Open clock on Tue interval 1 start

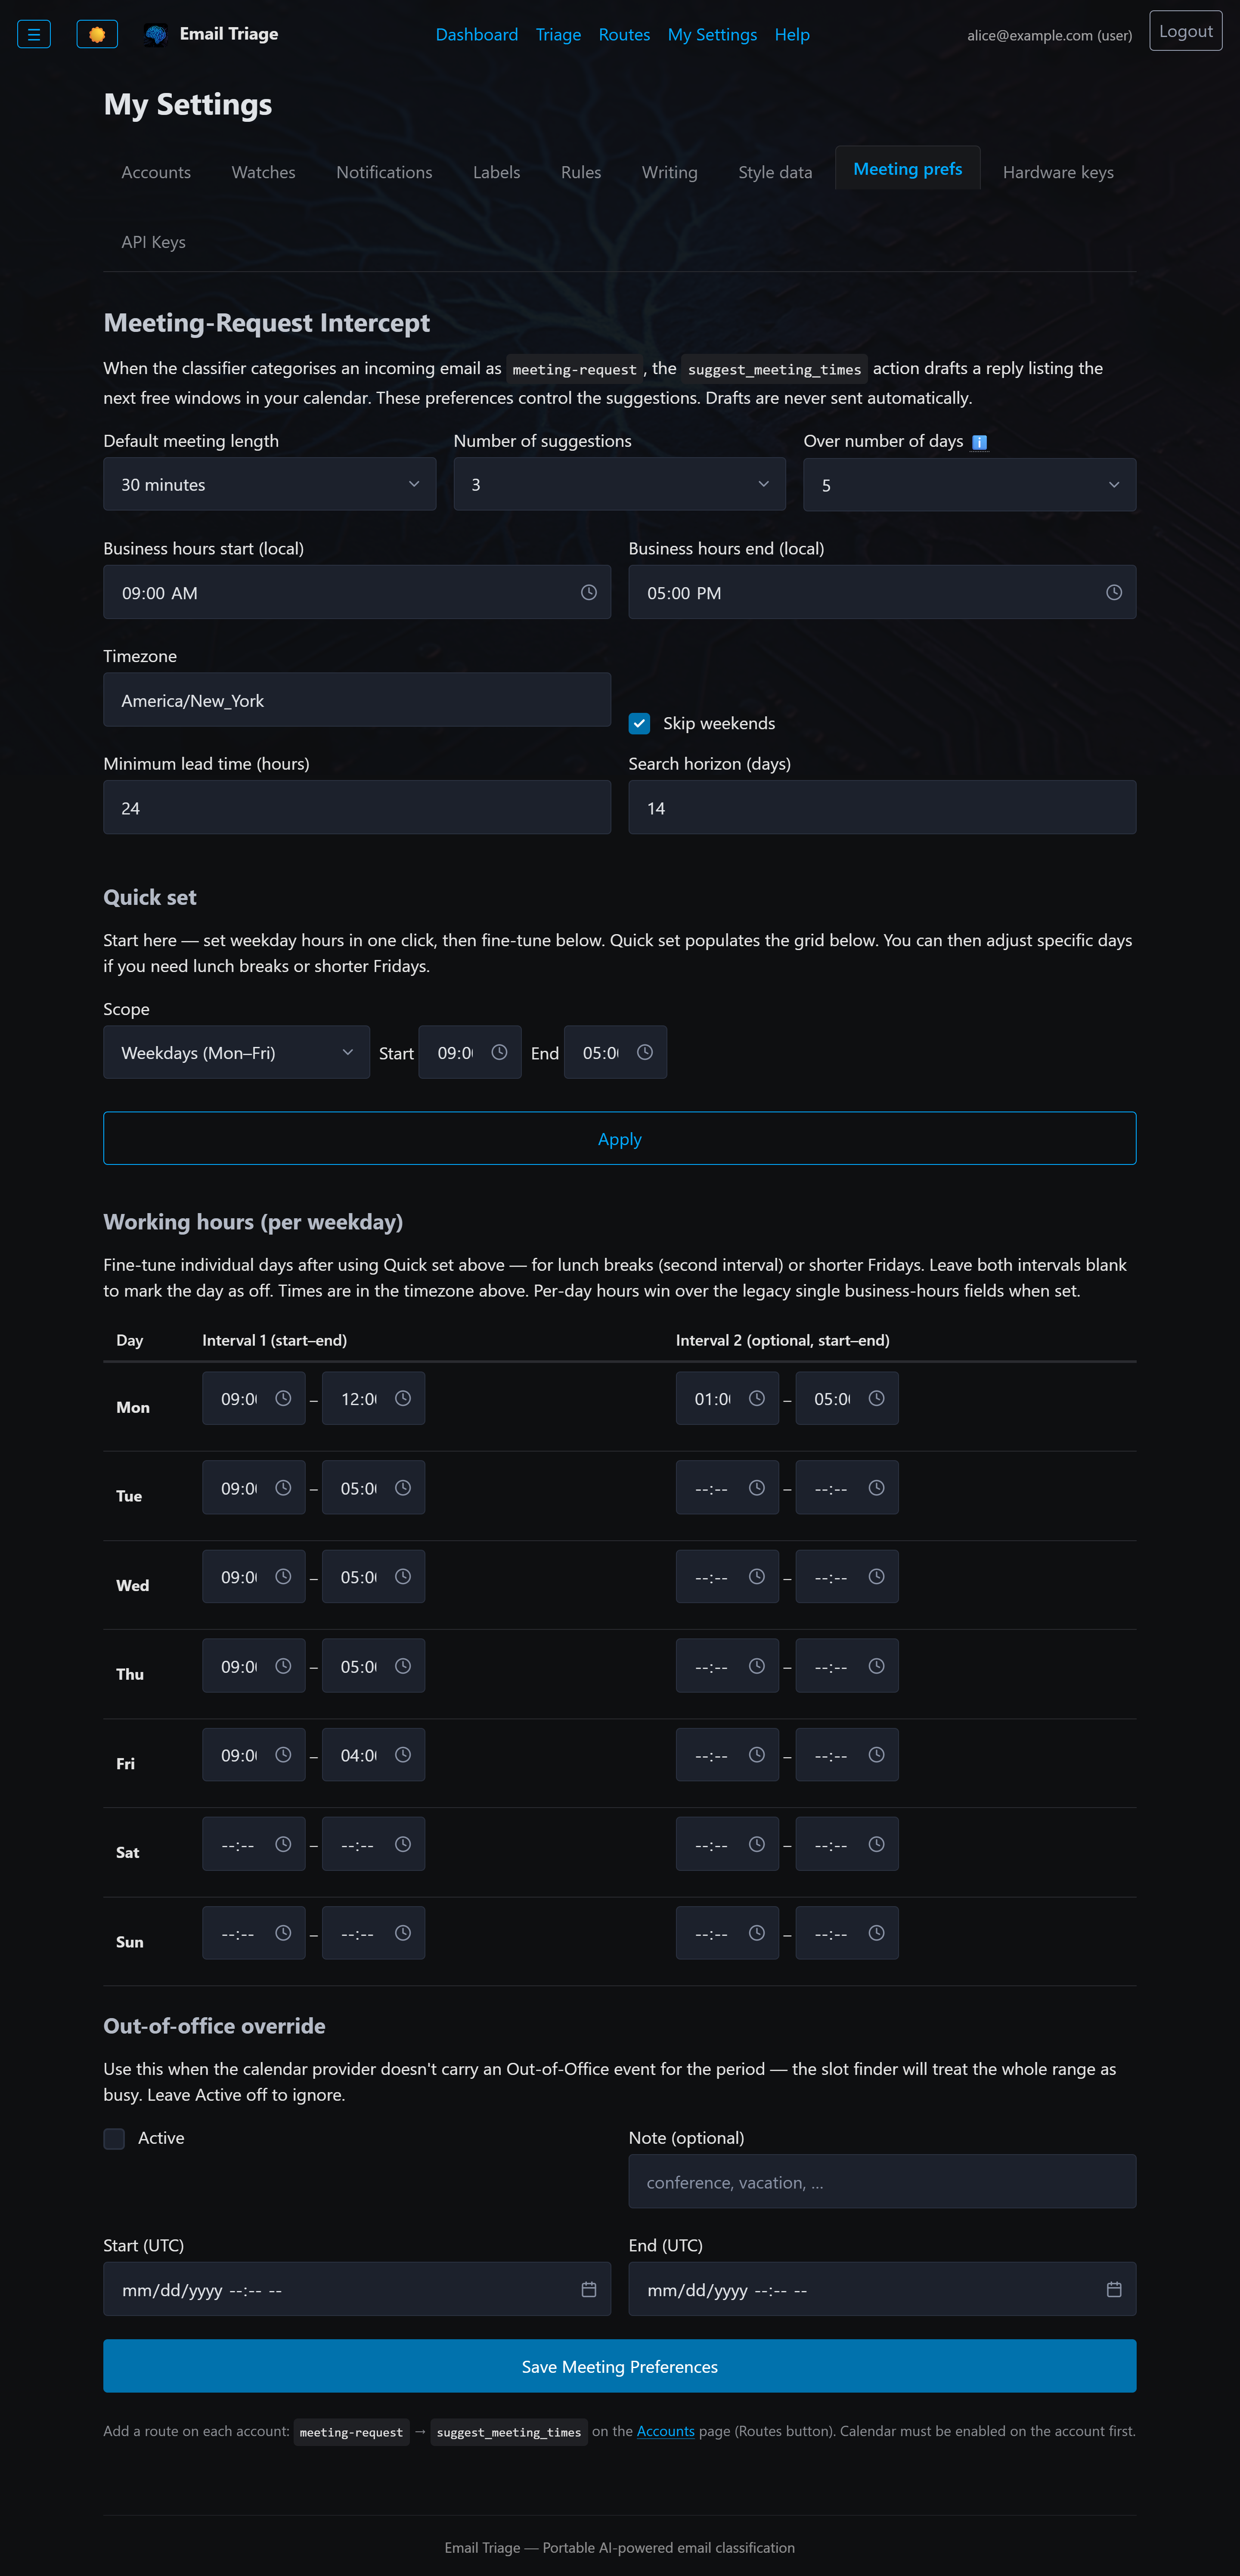coord(283,1488)
